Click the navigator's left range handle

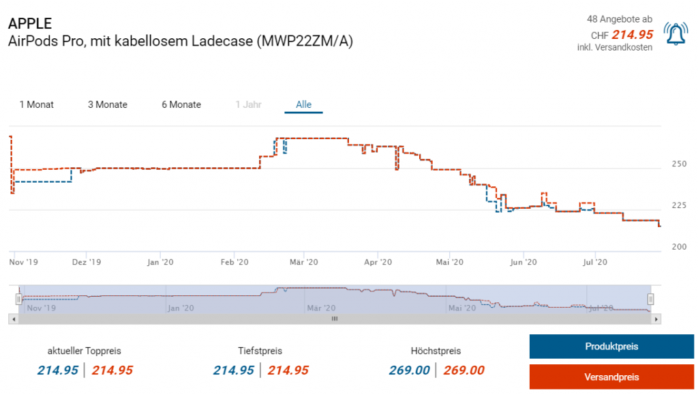coord(19,299)
